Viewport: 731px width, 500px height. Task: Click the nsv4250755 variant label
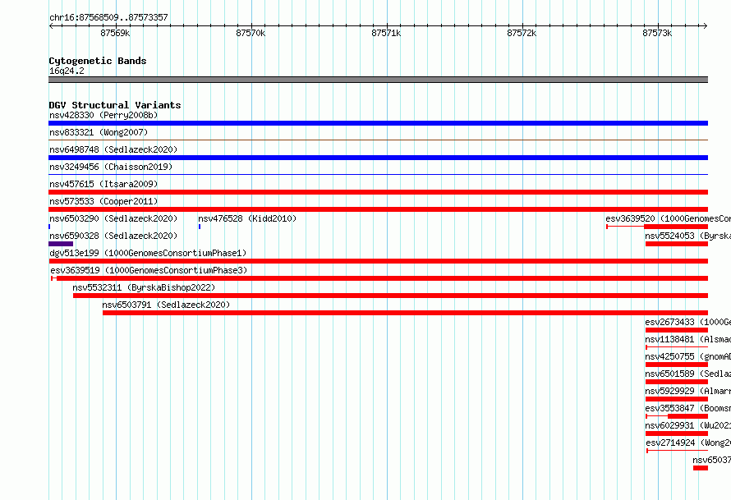pyautogui.click(x=688, y=356)
